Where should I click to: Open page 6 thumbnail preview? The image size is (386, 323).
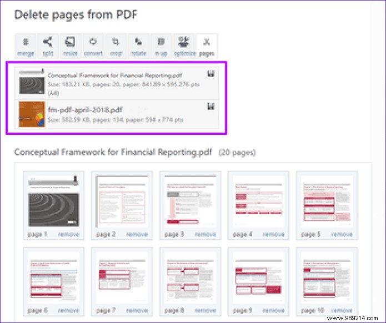[x=54, y=277]
